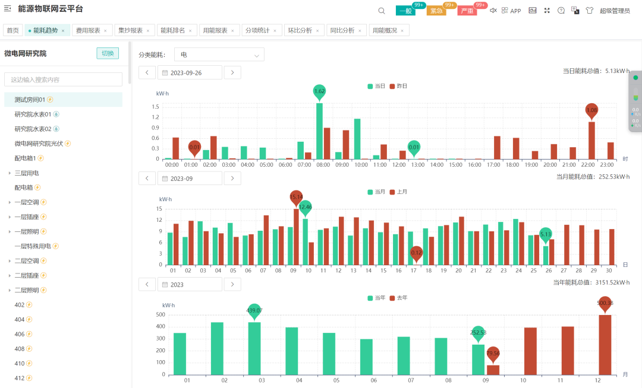642x388 pixels.
Task: Toggle the 上月 legend series
Action: point(398,192)
